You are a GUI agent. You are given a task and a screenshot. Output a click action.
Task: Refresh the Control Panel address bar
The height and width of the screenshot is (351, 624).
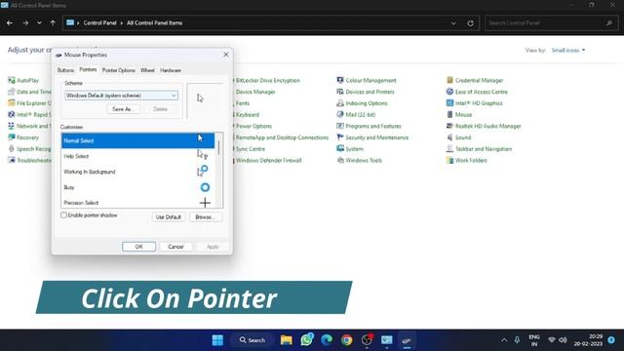point(470,23)
